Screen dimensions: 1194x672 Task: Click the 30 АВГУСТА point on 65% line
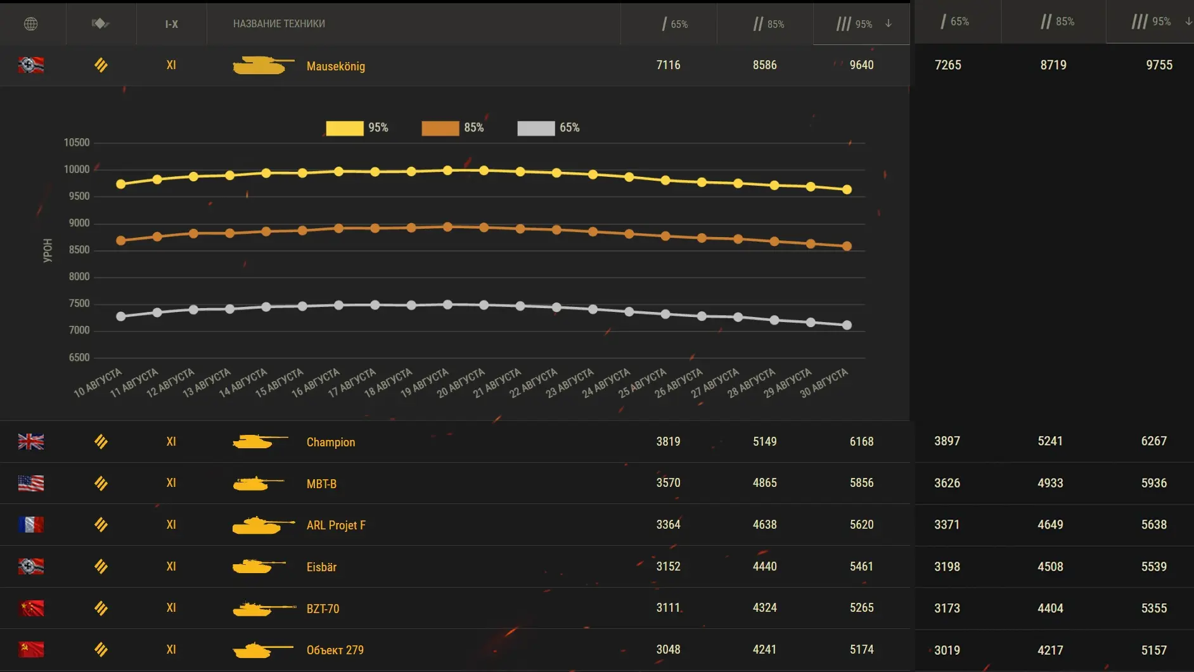click(847, 325)
